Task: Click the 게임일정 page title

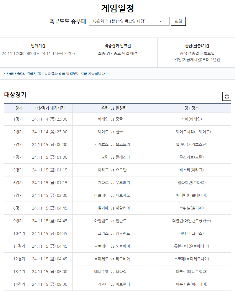Action: tap(118, 8)
